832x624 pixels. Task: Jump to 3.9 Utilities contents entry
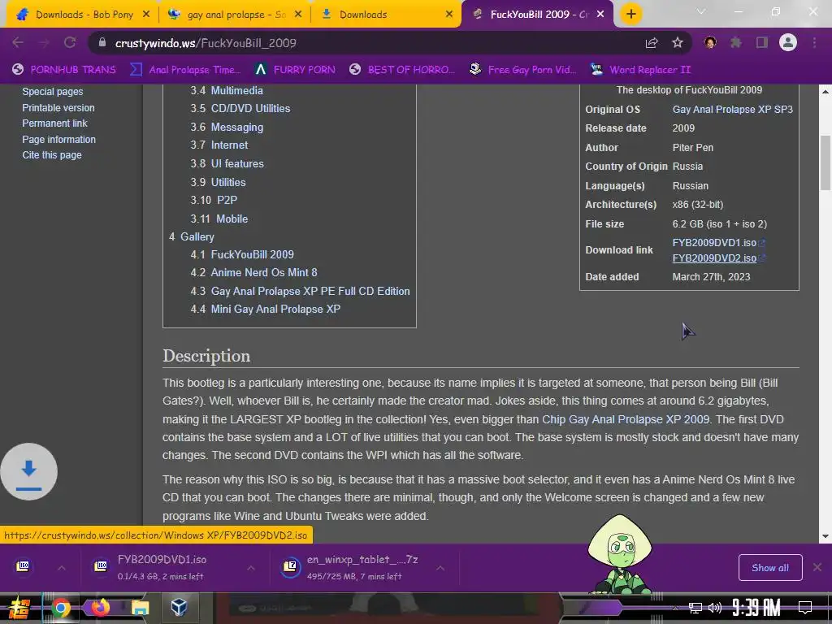tap(218, 182)
